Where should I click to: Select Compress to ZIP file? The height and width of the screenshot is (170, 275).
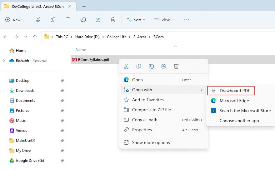151,110
